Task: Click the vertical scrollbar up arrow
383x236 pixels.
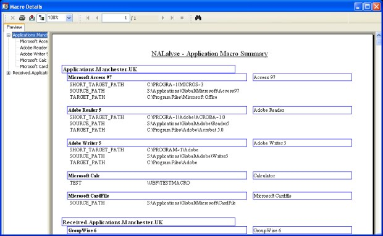Action: 379,35
